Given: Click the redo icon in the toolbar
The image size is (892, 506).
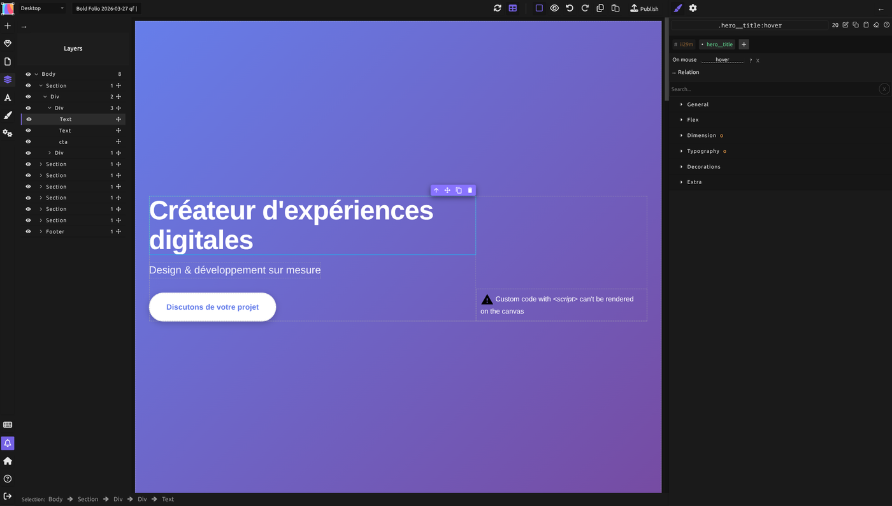Looking at the screenshot, I should pos(584,8).
